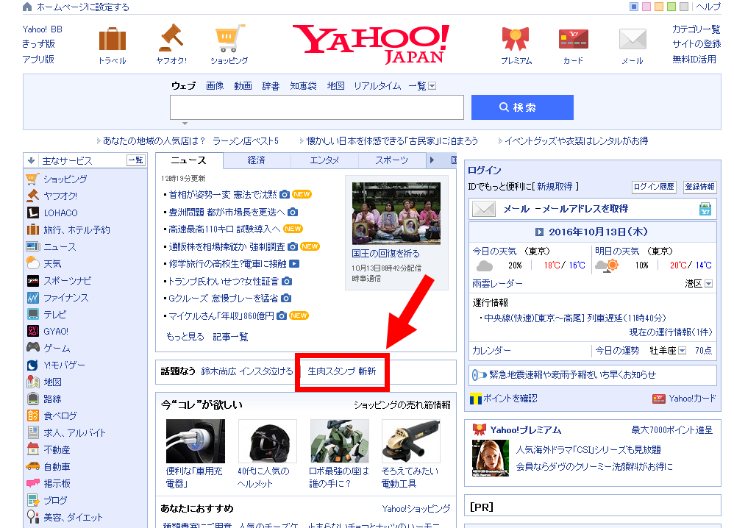The width and height of the screenshot is (734, 528).
Task: Click the Sports Navi sidebar icon
Action: tap(33, 280)
